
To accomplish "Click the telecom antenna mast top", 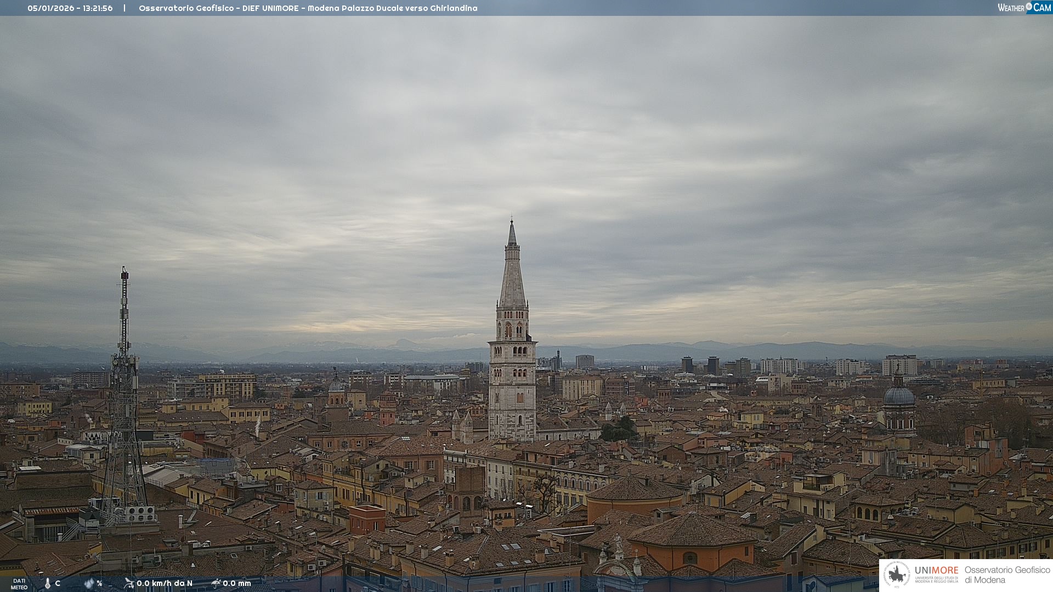I will 124,274.
